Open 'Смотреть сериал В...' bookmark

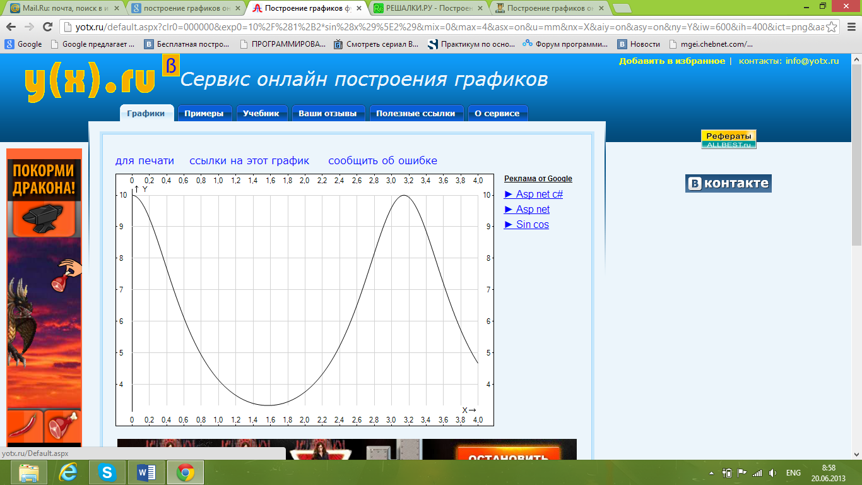click(376, 44)
